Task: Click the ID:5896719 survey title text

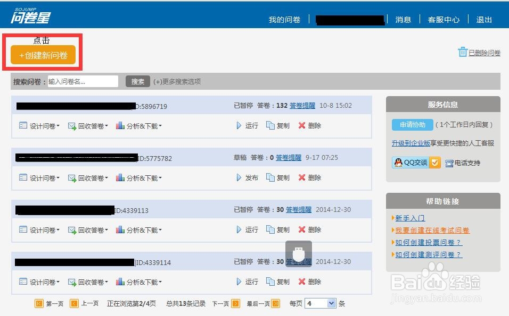Action: (92, 106)
